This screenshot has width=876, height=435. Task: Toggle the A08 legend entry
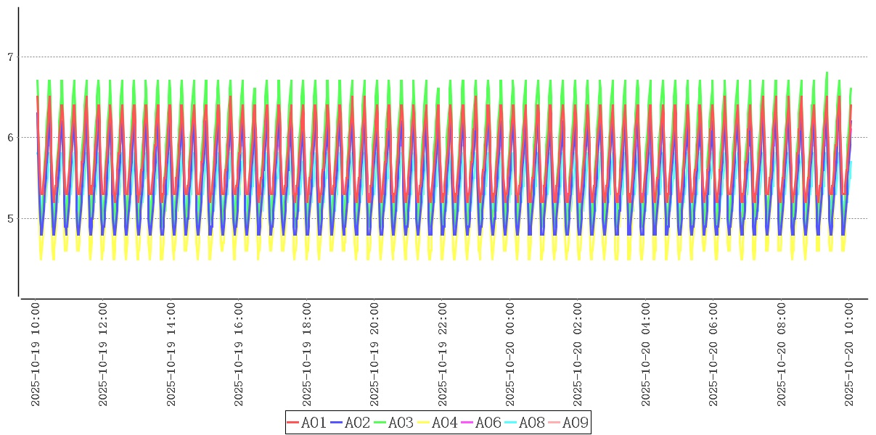pyautogui.click(x=531, y=423)
